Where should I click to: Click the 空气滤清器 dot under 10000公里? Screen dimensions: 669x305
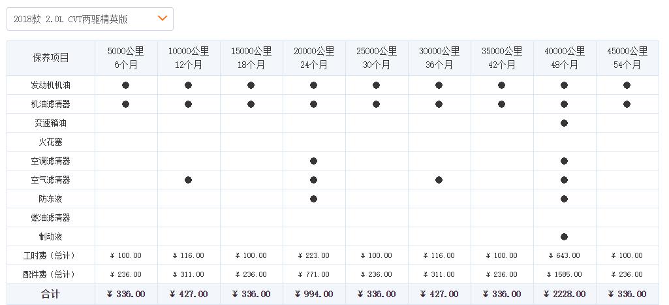pos(188,180)
